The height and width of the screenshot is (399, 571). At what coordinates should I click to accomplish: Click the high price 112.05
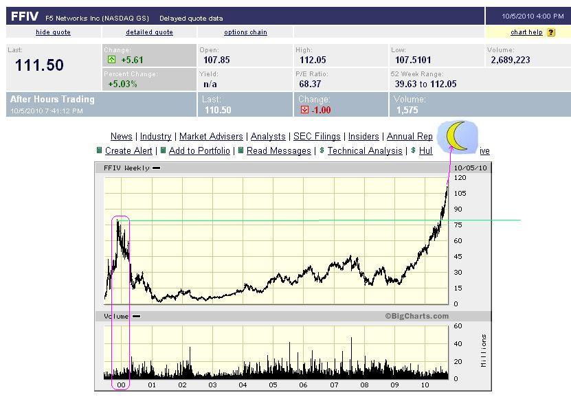click(313, 60)
